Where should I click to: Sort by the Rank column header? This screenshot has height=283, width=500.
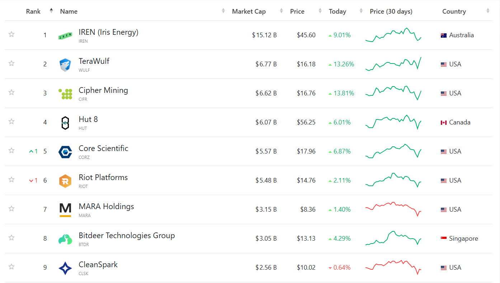[x=33, y=11]
